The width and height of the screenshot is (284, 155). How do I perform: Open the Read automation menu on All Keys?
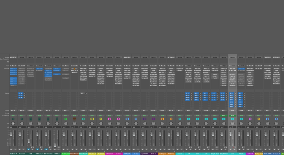pyautogui.click(x=136, y=116)
